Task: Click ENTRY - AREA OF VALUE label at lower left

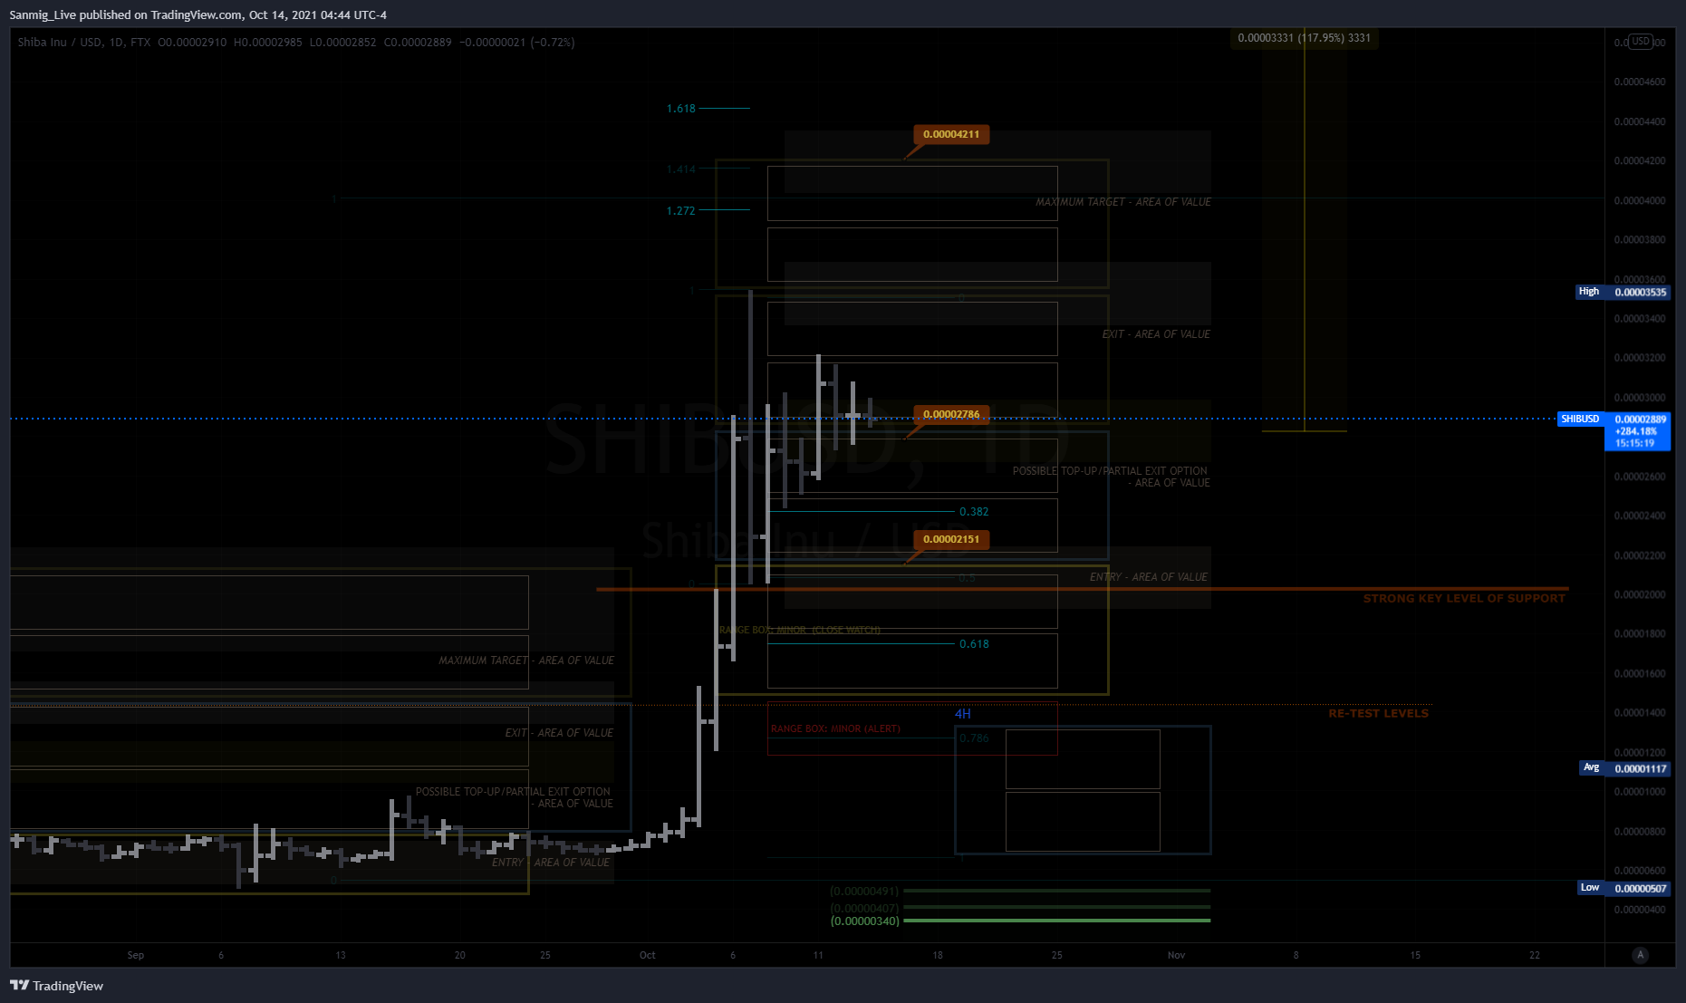Action: coord(551,863)
